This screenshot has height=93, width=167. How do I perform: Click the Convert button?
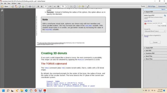coord(155,42)
